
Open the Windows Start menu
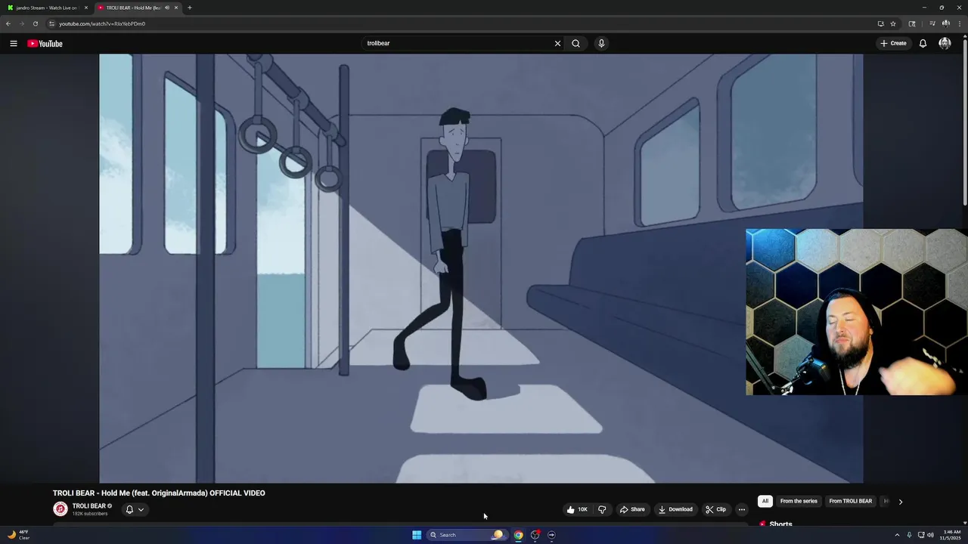coord(417,535)
